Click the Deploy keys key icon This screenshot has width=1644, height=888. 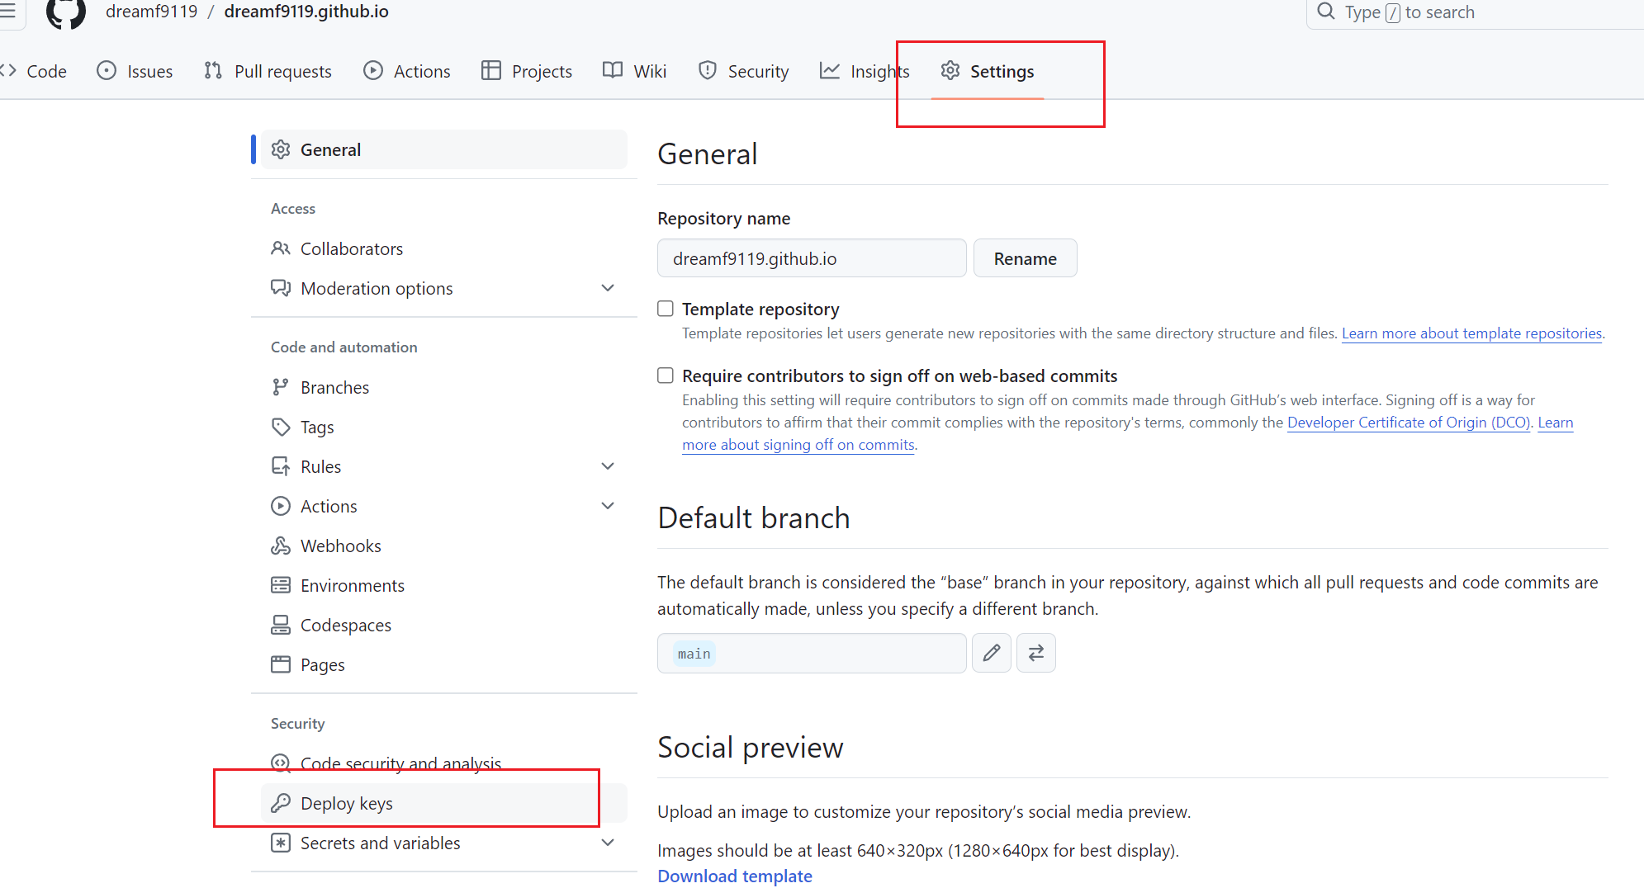[x=281, y=803]
